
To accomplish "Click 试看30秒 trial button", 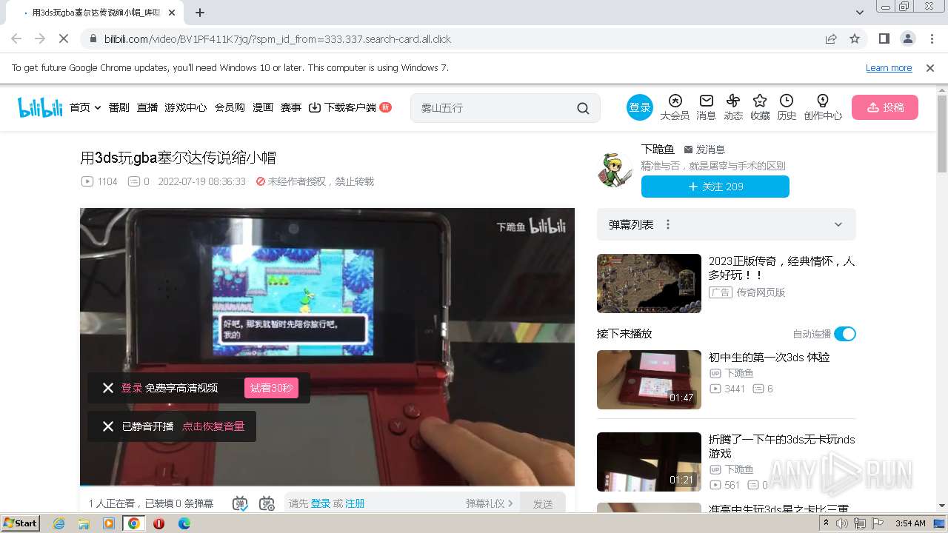I will pyautogui.click(x=271, y=388).
